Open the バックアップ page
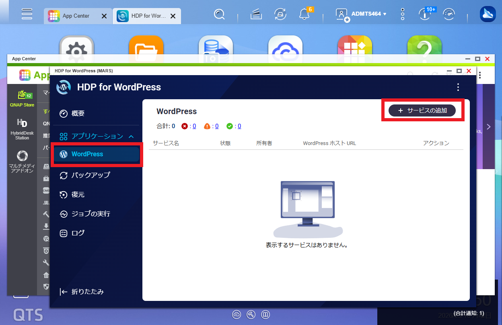Image resolution: width=502 pixels, height=325 pixels. click(x=84, y=175)
